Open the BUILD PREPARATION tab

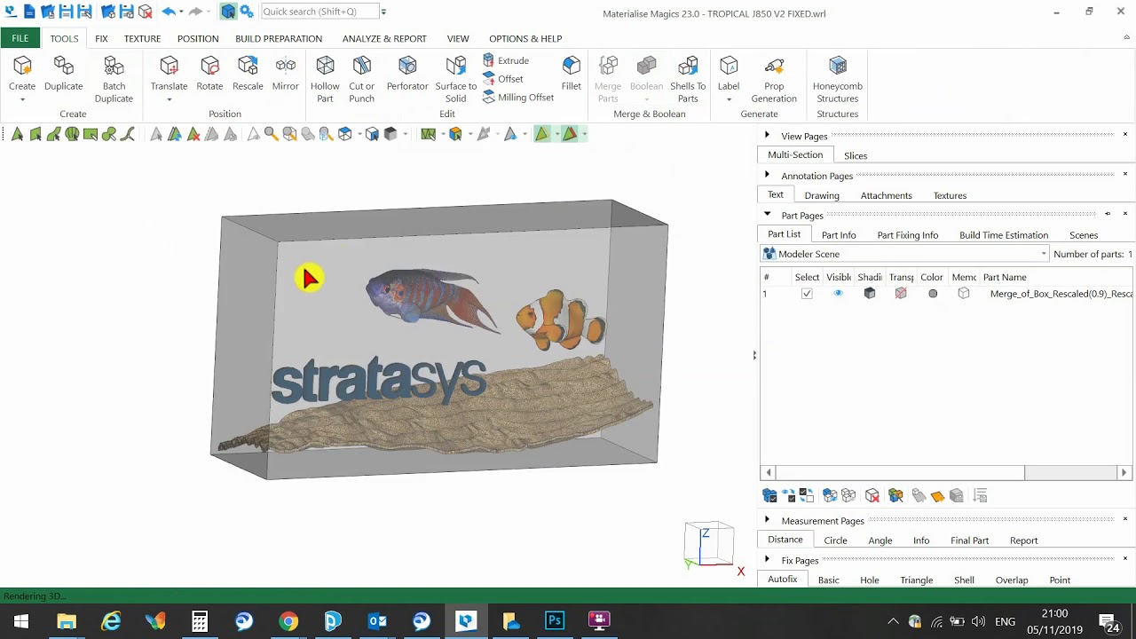(x=279, y=38)
